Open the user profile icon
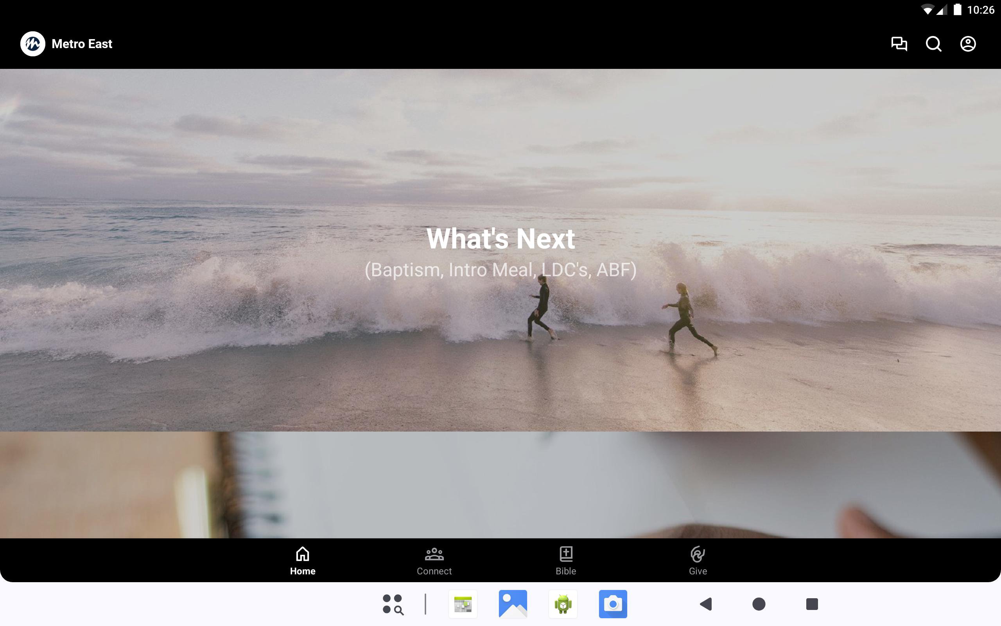Image resolution: width=1001 pixels, height=626 pixels. [967, 44]
